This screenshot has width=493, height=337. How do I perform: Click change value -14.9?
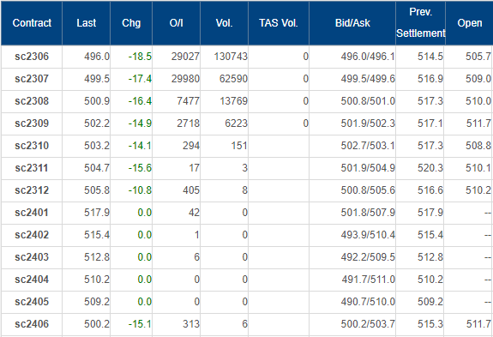140,123
